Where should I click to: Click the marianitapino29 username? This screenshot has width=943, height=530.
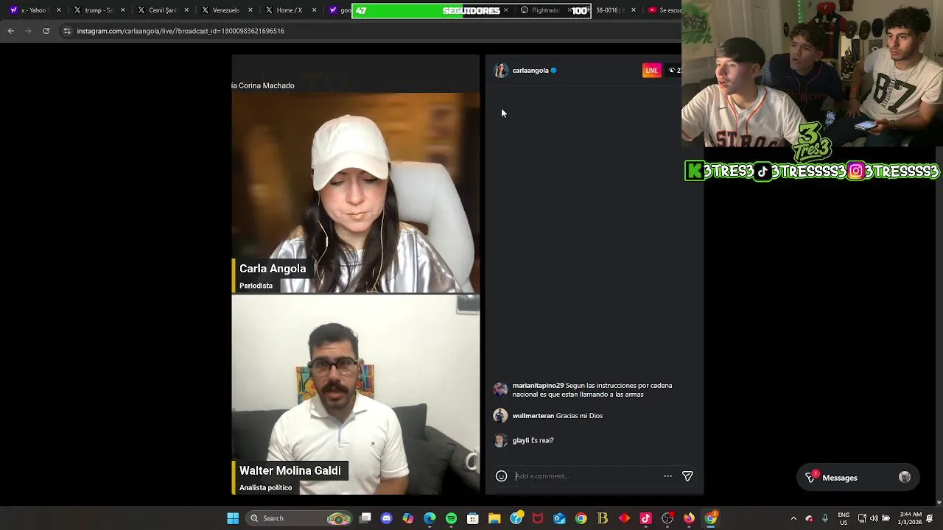[538, 386]
